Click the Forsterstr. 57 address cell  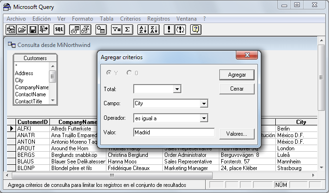[247, 162]
